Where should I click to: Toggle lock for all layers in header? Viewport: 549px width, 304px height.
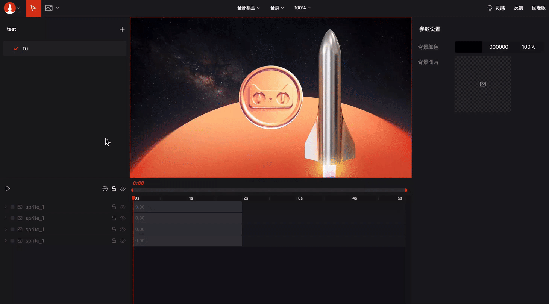(x=114, y=189)
